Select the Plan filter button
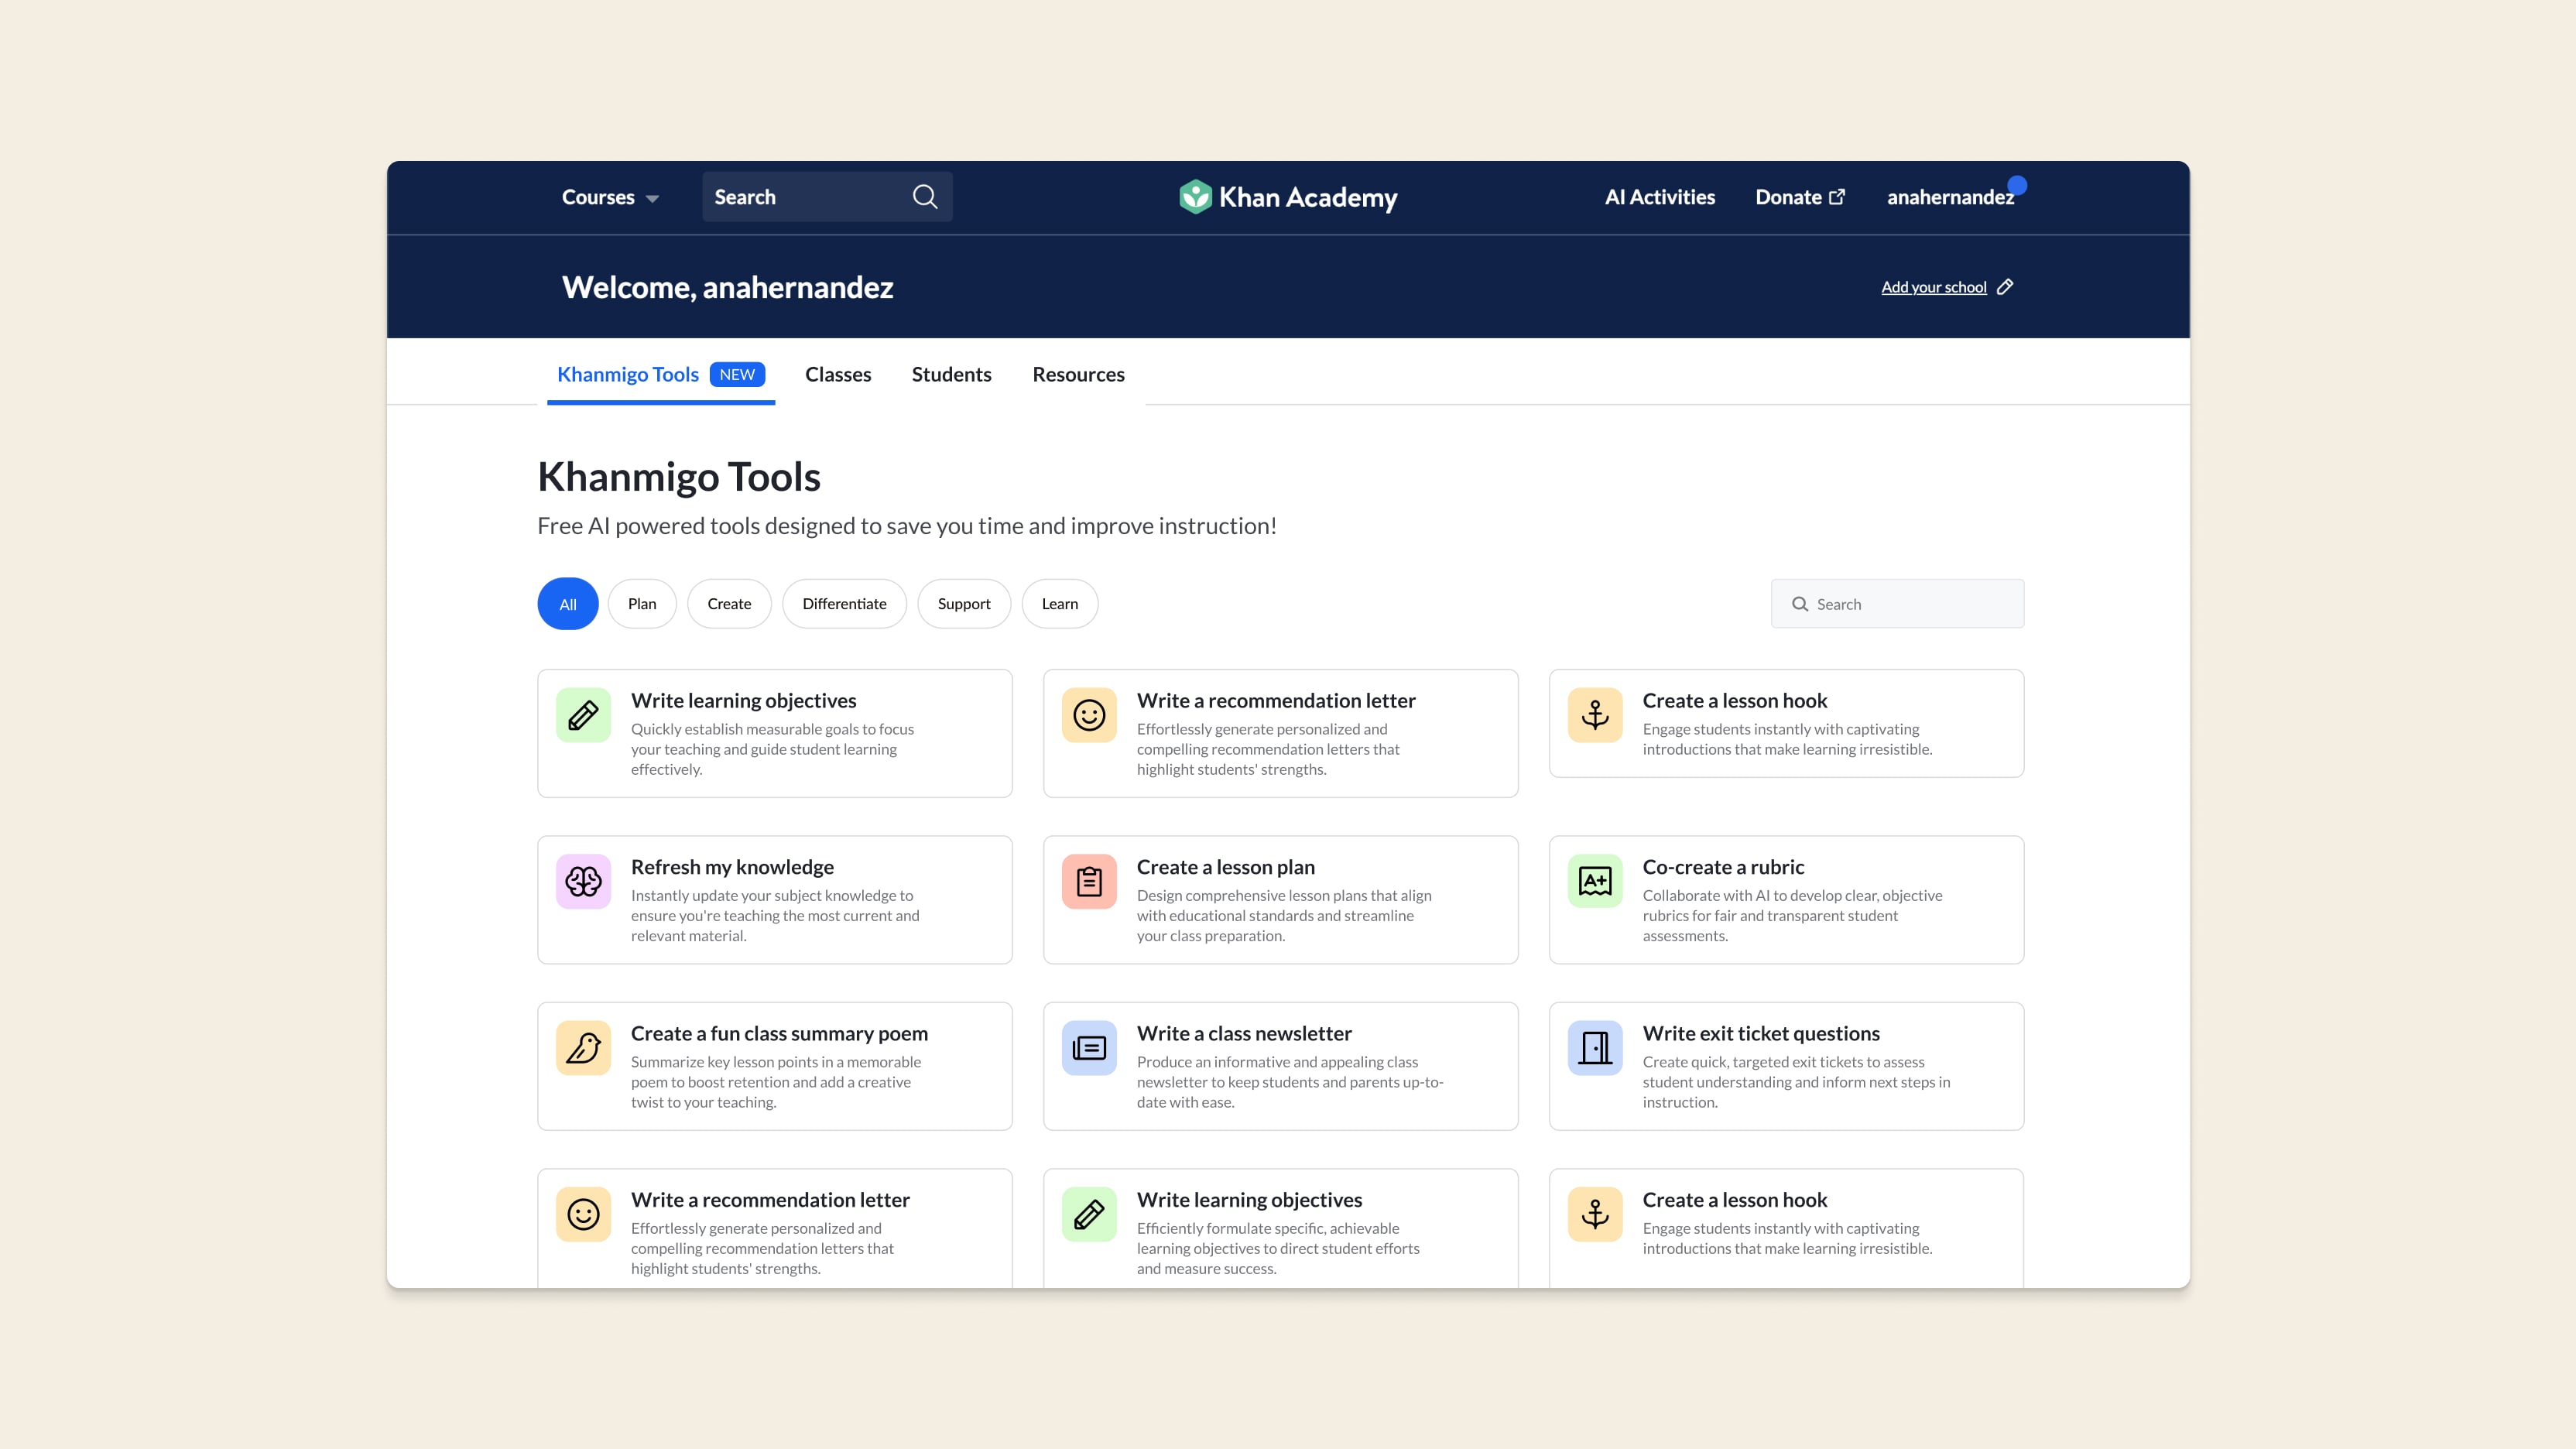2576x1449 pixels. (x=642, y=603)
